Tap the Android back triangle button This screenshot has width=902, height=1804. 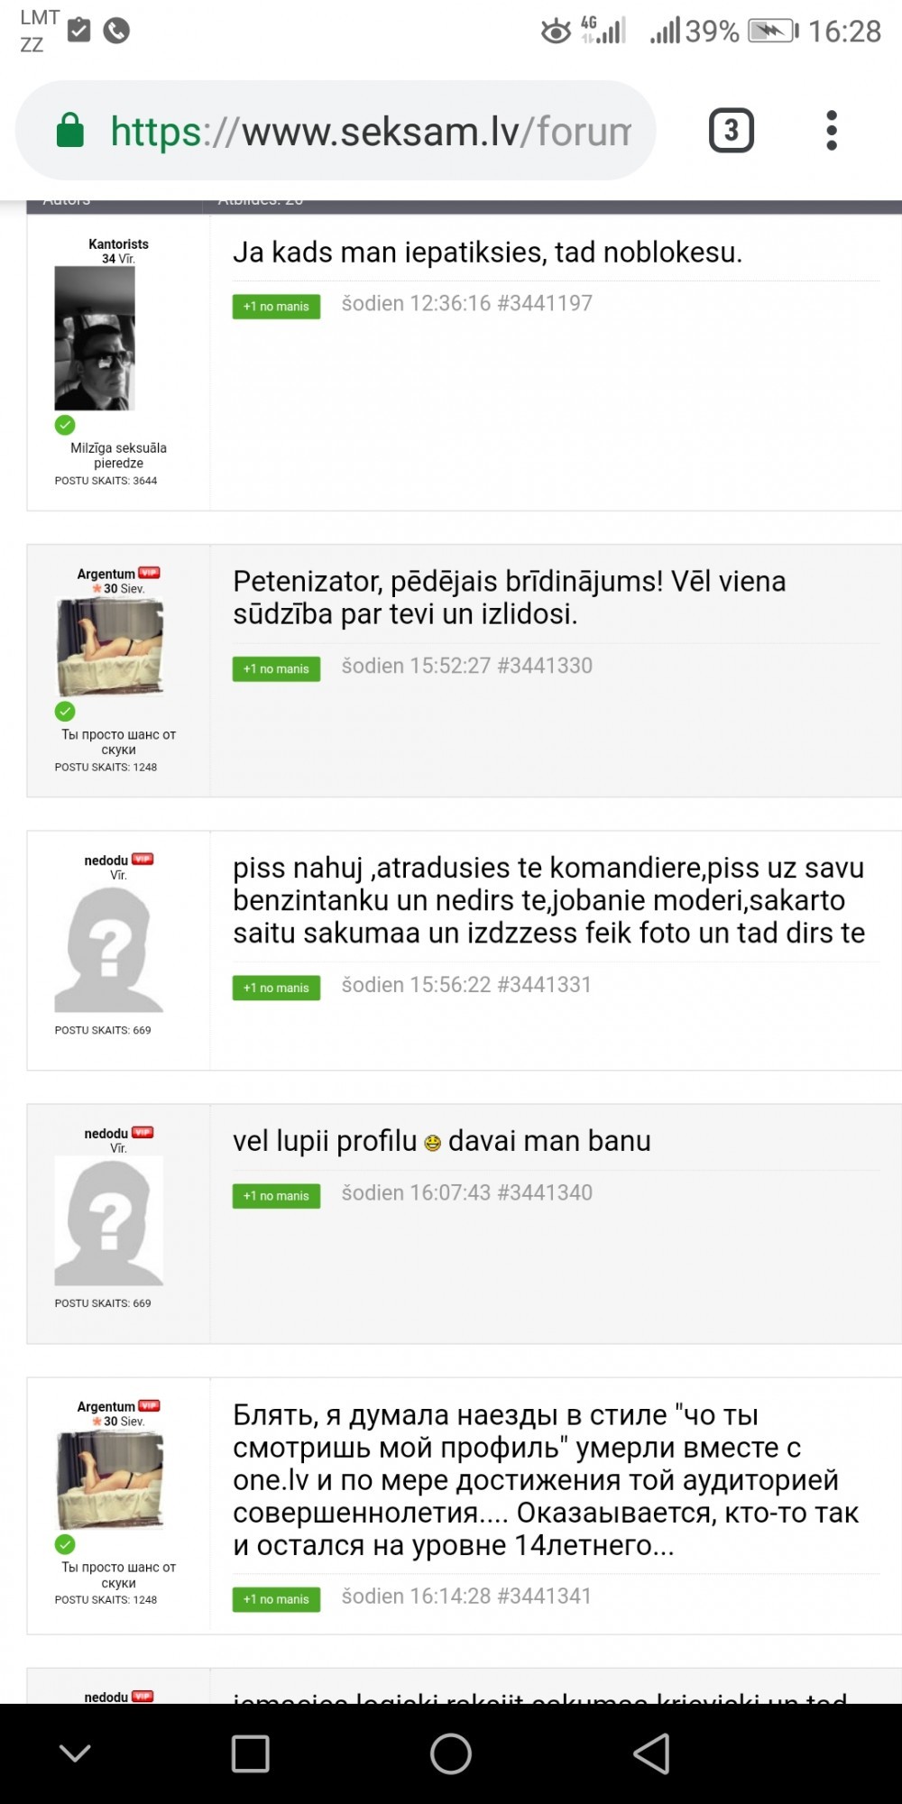click(651, 1753)
